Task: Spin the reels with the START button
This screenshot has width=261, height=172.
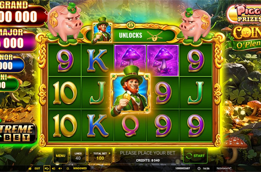Action: point(195,156)
